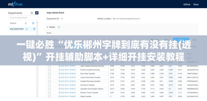Click value 0.819 in Gradient Boosting Classifier row

pyautogui.click(x=112, y=81)
